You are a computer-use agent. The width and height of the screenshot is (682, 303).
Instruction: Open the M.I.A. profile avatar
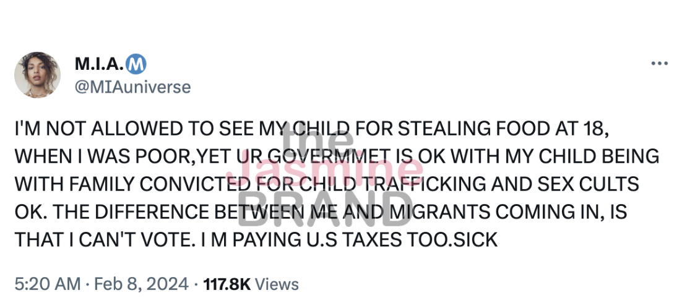click(37, 75)
